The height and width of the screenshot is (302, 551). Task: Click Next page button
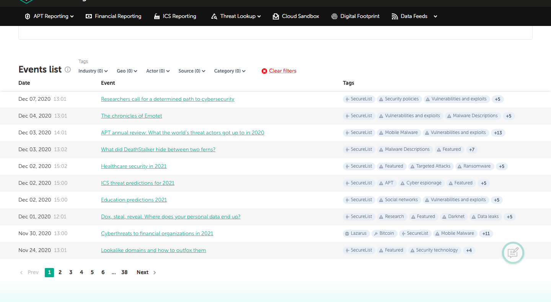click(146, 273)
